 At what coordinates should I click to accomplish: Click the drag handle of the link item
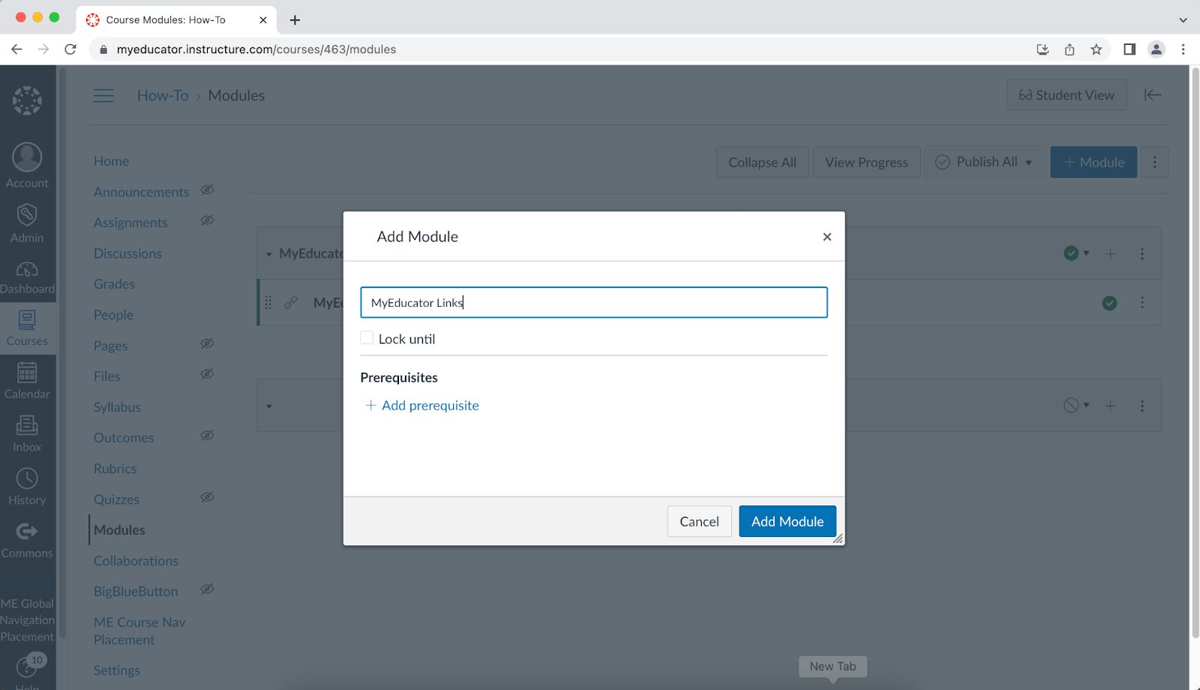[268, 302]
